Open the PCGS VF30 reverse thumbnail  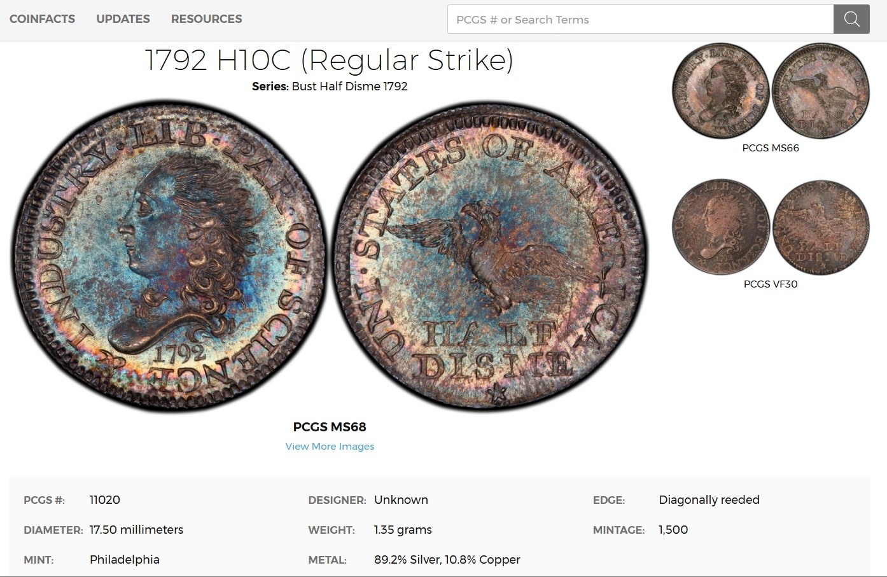pos(821,227)
